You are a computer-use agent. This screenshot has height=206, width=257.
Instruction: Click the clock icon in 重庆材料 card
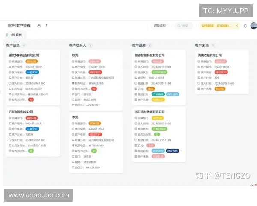click(10, 83)
